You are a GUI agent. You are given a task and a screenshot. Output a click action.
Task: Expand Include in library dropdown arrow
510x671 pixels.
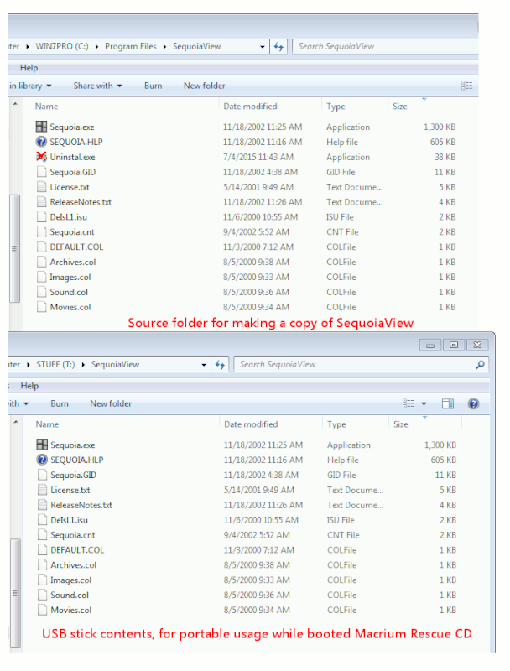tap(49, 86)
